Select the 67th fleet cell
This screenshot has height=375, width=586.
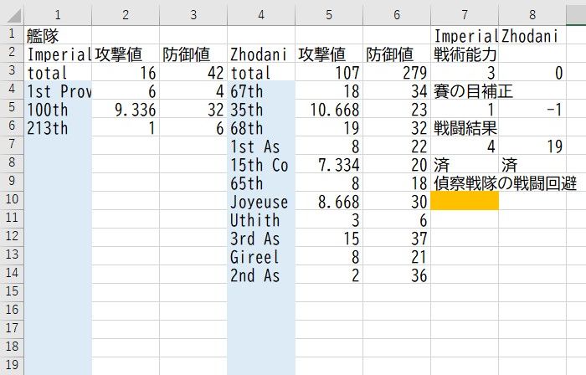pos(261,90)
